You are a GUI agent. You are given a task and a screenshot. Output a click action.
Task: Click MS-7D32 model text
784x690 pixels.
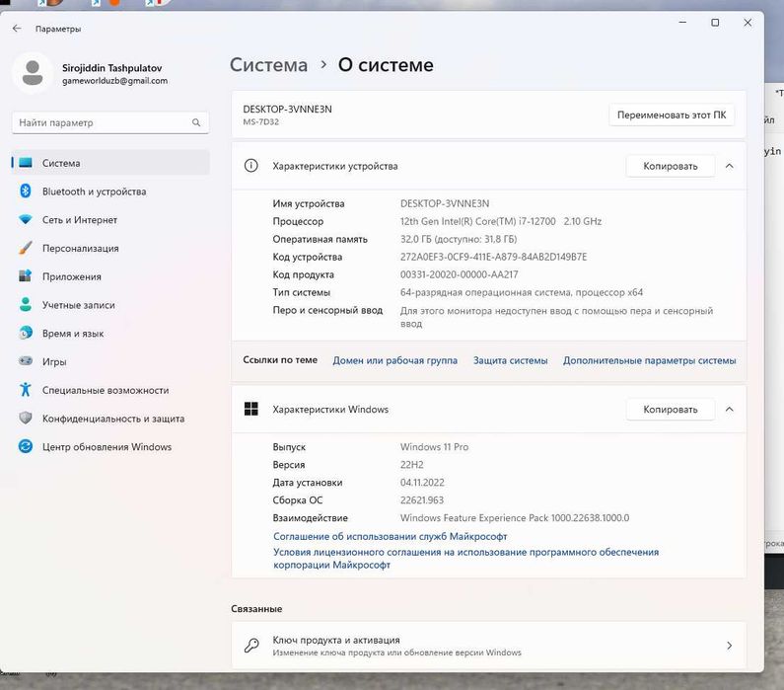[261, 121]
